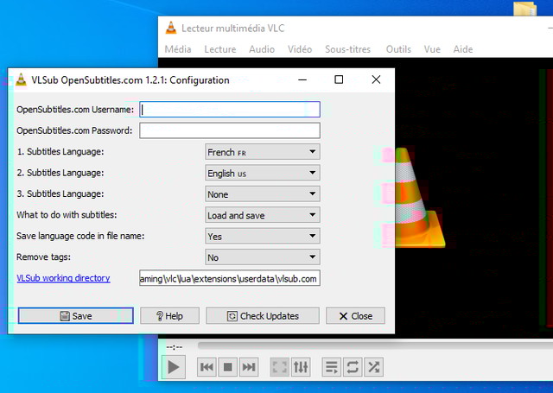
Task: Open the Vue menu
Action: (432, 49)
